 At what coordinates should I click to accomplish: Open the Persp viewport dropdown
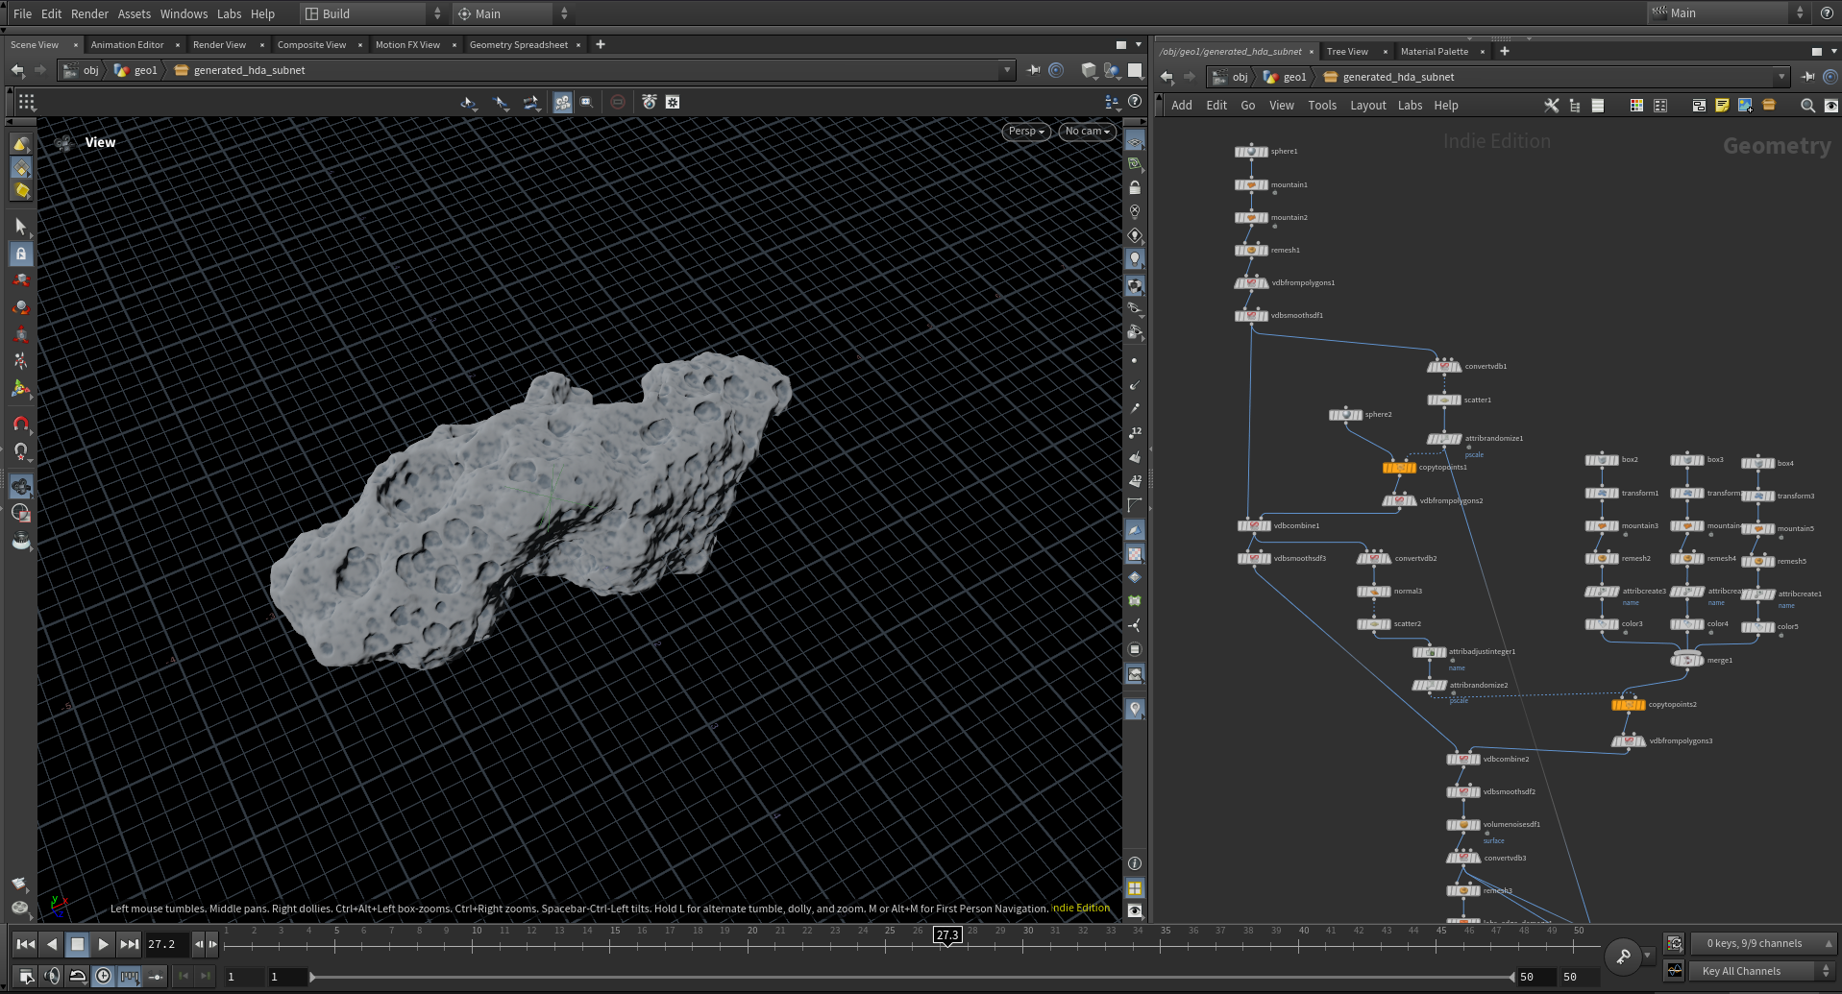(x=1025, y=132)
